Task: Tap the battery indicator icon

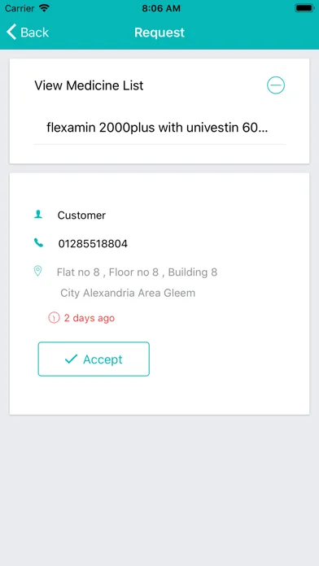Action: pyautogui.click(x=304, y=8)
